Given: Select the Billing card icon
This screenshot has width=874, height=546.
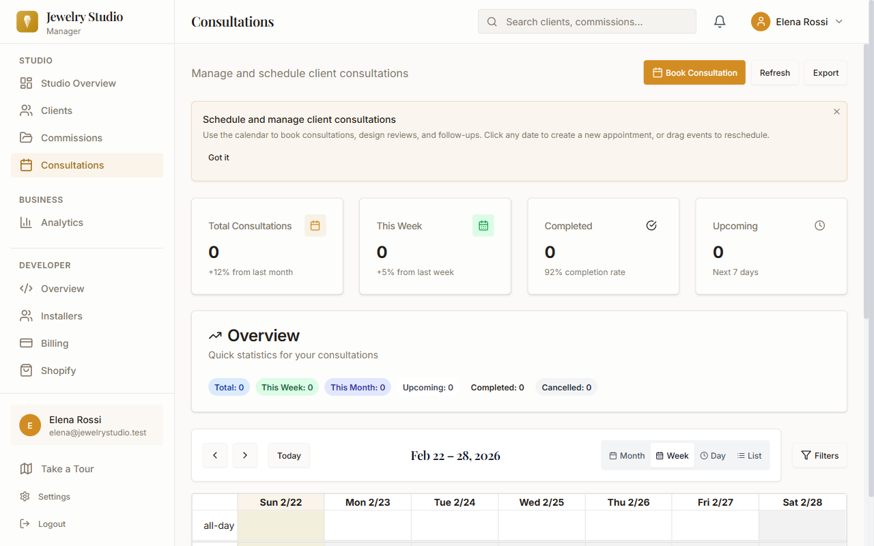Looking at the screenshot, I should 25,343.
